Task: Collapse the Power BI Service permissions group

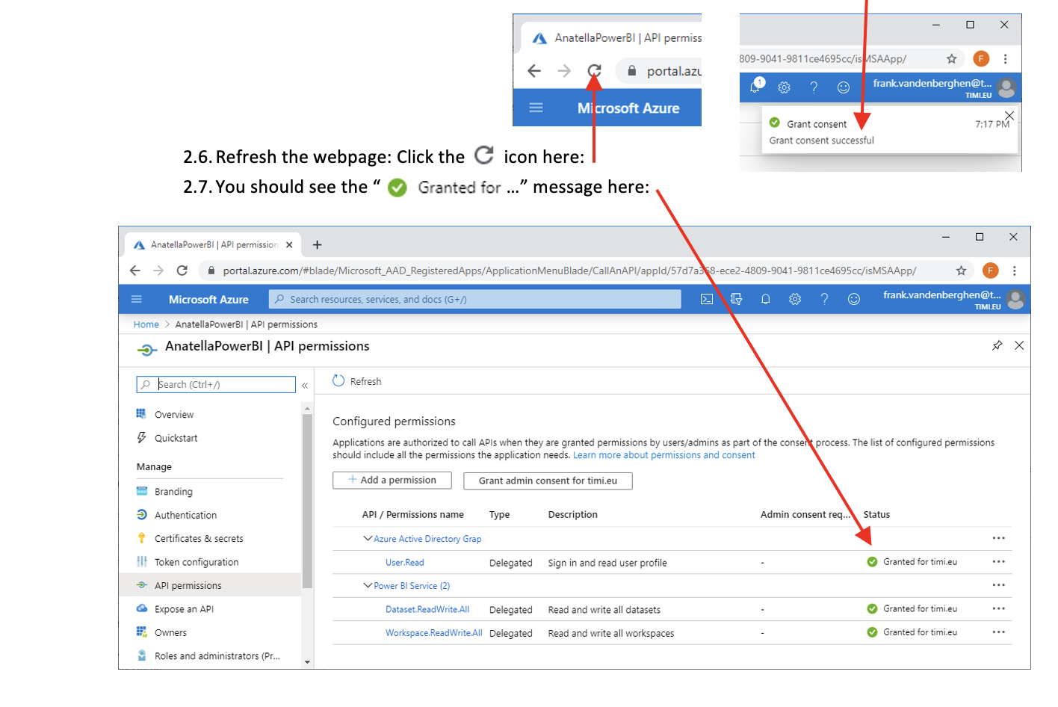Action: pyautogui.click(x=368, y=585)
